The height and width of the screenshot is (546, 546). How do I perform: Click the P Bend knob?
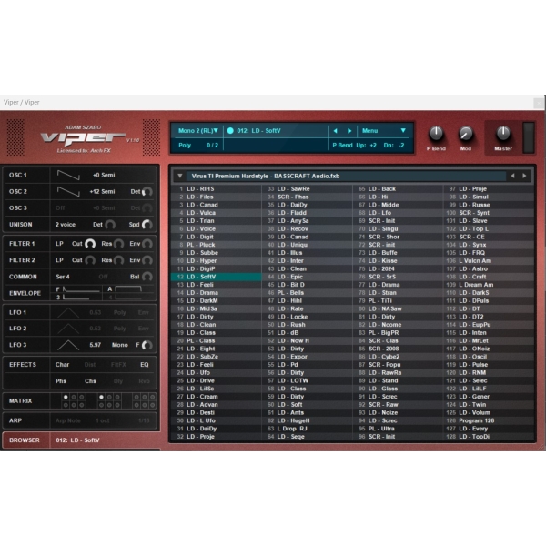pos(436,134)
